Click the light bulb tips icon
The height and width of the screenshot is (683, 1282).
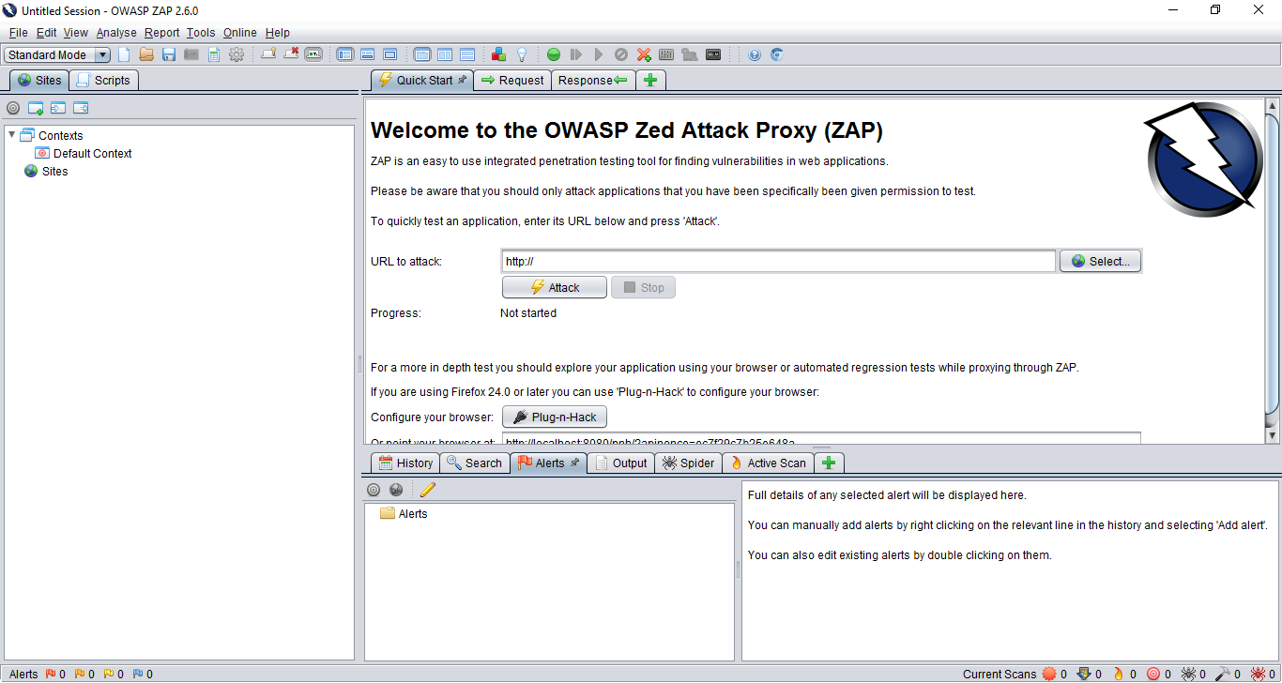coord(522,54)
